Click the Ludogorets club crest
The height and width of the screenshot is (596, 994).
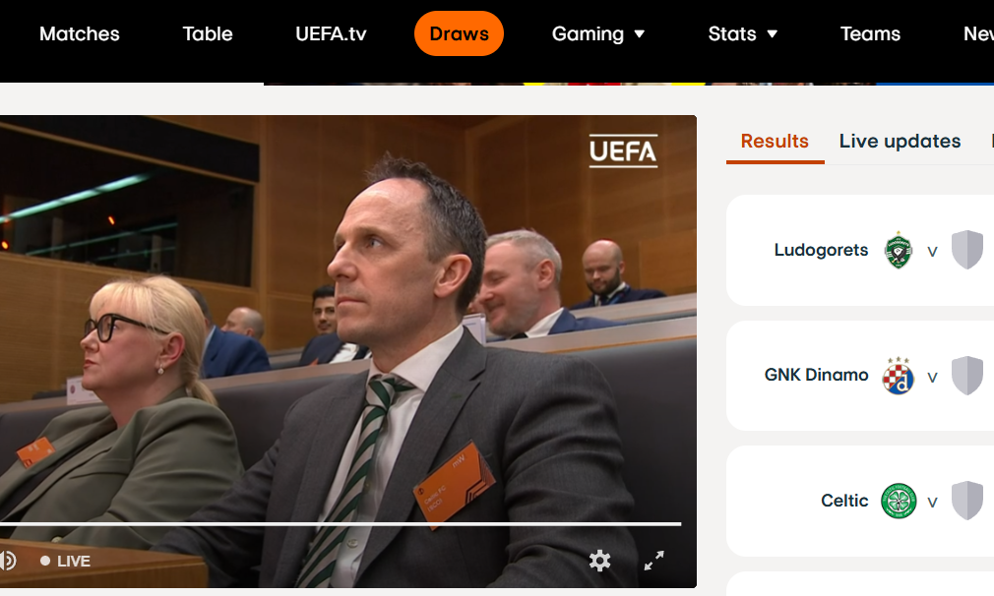pyautogui.click(x=899, y=250)
